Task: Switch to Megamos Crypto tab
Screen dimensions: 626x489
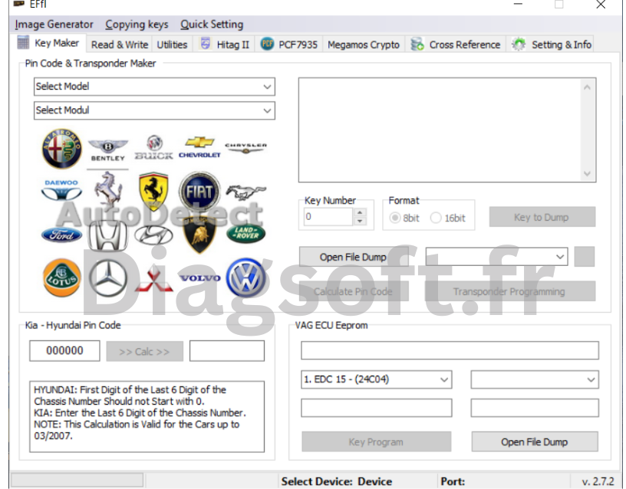Action: (364, 44)
